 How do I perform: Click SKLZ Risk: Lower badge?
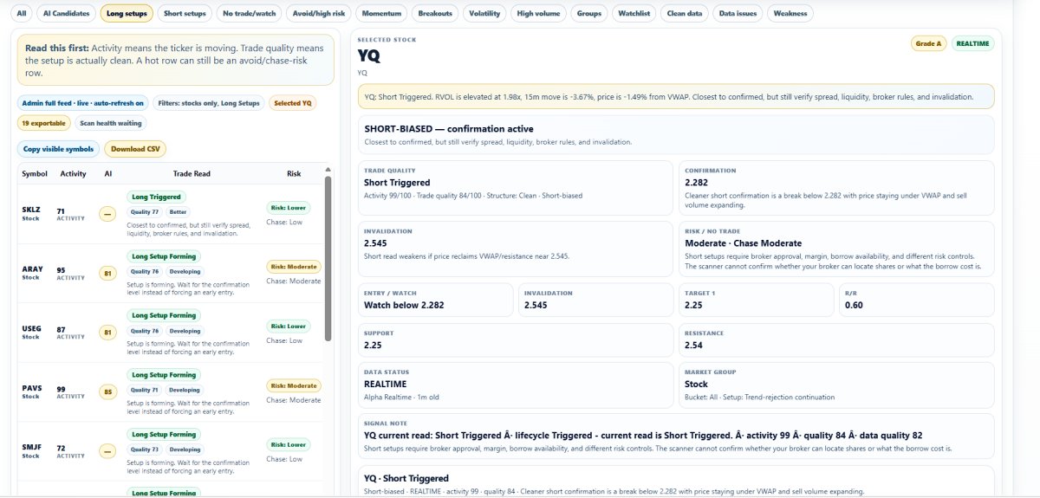click(x=288, y=208)
